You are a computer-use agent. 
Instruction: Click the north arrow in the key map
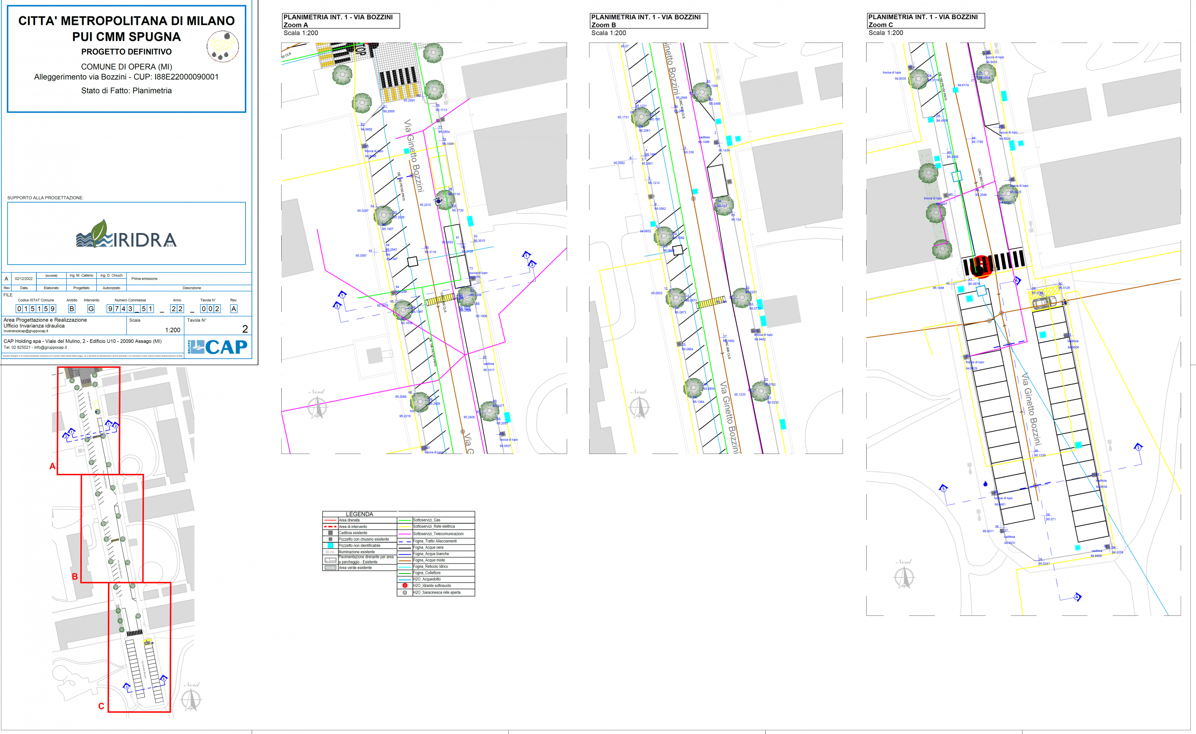pyautogui.click(x=191, y=699)
